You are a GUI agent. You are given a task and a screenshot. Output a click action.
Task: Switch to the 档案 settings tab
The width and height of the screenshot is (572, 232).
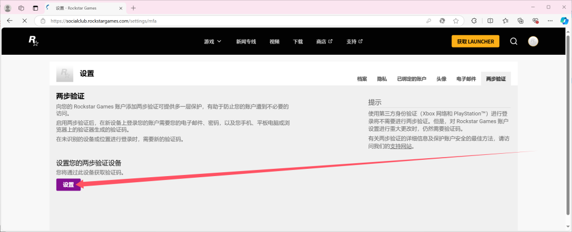[x=362, y=79]
